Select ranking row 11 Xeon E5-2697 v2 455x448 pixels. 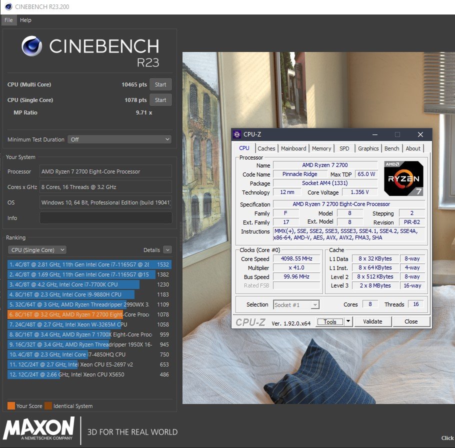(x=89, y=364)
